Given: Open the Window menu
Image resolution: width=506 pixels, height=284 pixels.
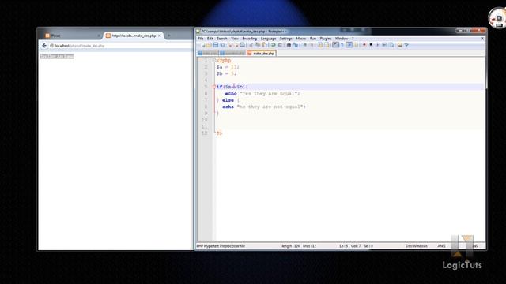Looking at the screenshot, I should 342,39.
